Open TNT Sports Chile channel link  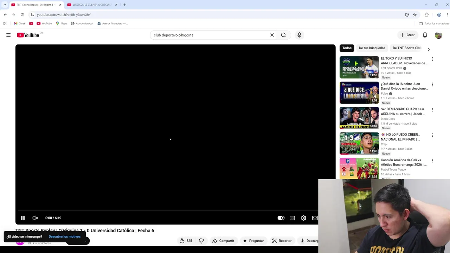[x=391, y=68]
